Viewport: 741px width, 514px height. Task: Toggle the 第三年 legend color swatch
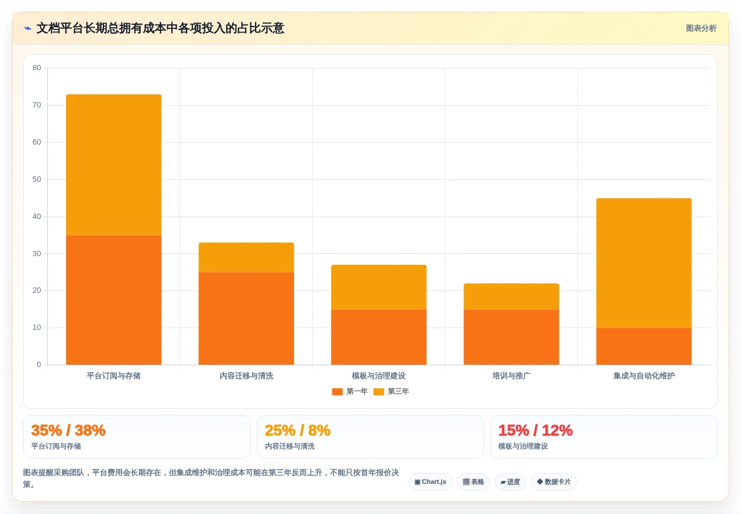(x=378, y=392)
